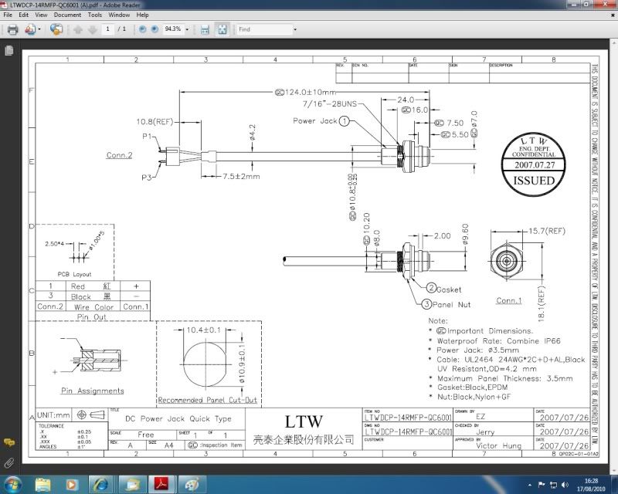Click the page number field
618x494 pixels.
click(107, 29)
